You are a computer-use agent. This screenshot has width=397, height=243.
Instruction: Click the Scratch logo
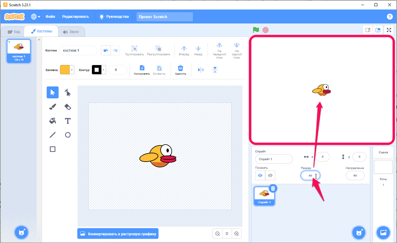tap(14, 17)
